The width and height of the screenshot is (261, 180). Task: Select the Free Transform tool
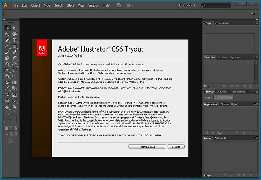(14, 70)
